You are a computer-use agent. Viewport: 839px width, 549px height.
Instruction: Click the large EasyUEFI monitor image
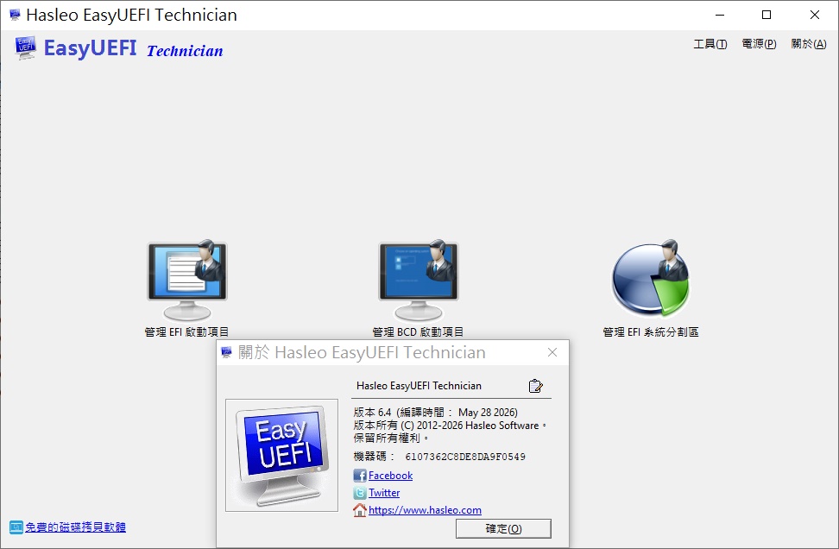click(282, 456)
